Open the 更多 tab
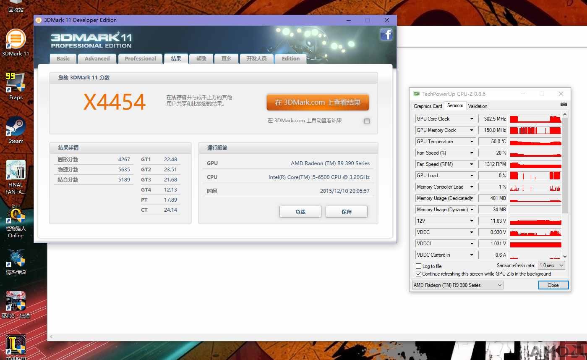Image resolution: width=587 pixels, height=360 pixels. click(227, 59)
